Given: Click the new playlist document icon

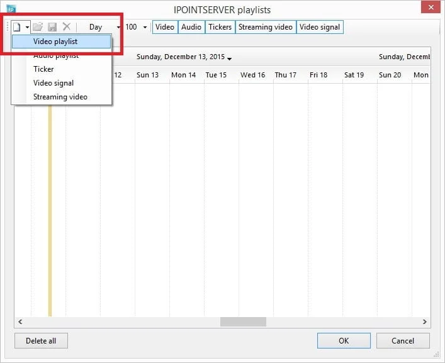Looking at the screenshot, I should click(x=18, y=27).
